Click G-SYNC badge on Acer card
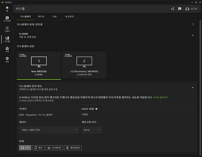 [23, 56]
